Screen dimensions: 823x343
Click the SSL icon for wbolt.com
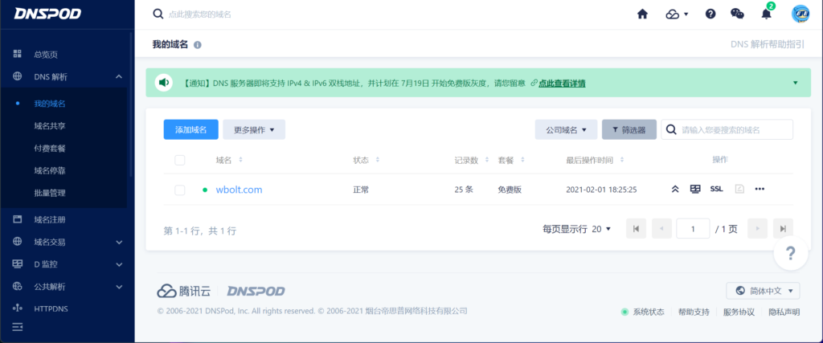pos(716,190)
